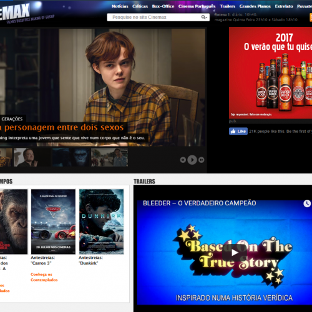
Task: Click the GERAÇÕES category label
Action: pos(12,119)
